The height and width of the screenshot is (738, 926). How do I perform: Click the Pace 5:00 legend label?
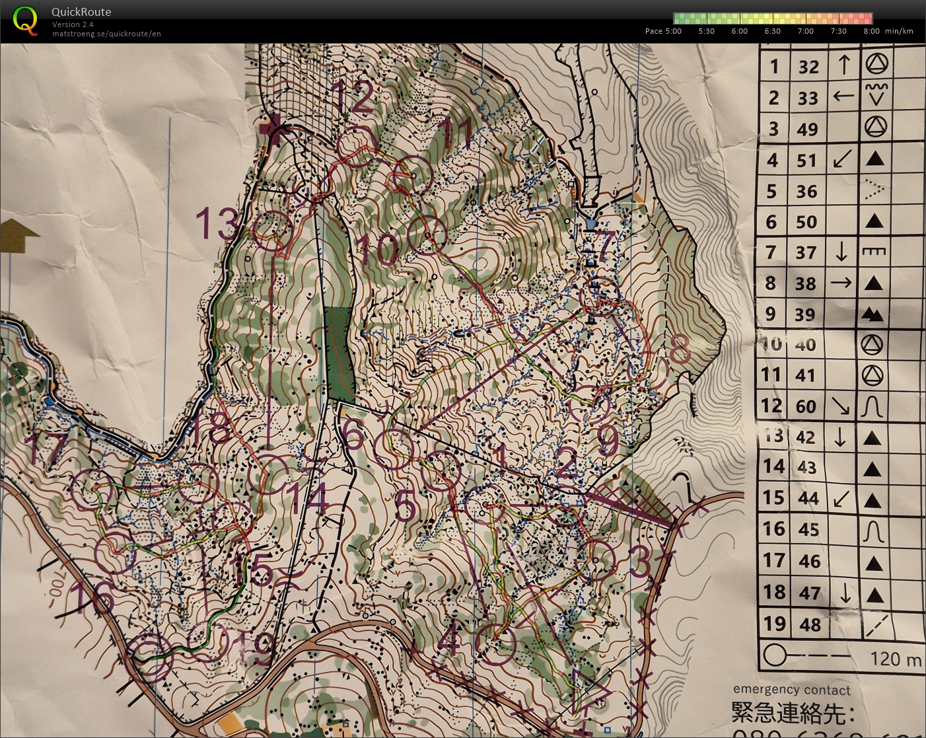(662, 31)
